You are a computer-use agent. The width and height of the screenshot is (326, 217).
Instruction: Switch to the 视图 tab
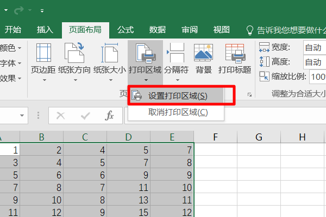pyautogui.click(x=222, y=30)
